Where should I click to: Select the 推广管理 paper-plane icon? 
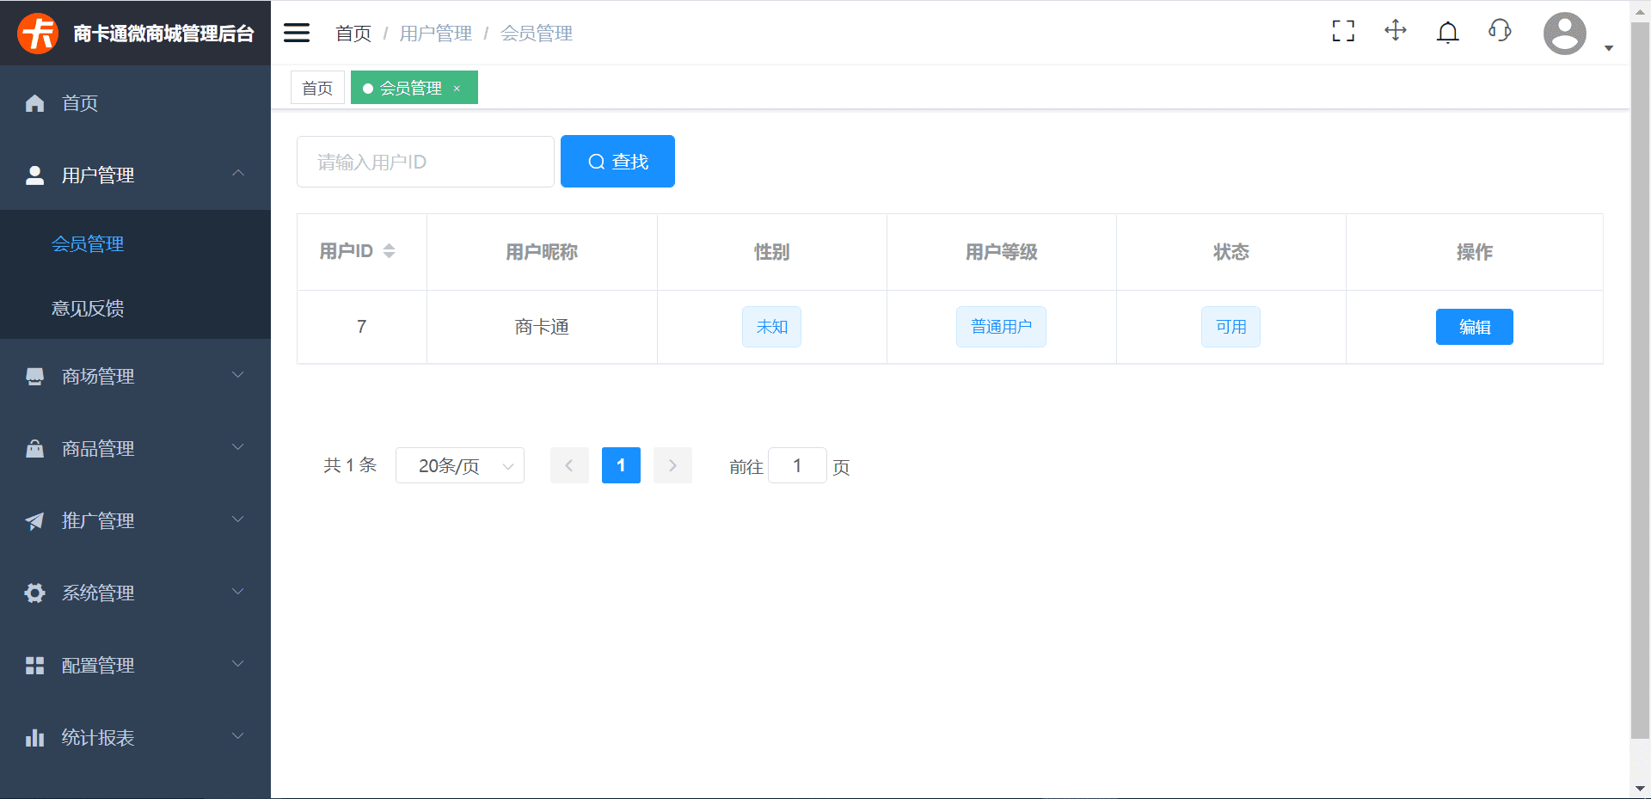point(34,520)
